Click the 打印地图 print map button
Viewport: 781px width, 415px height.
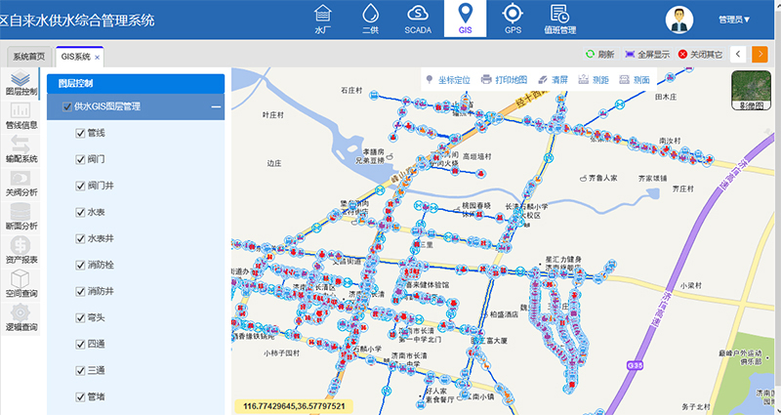(x=504, y=79)
